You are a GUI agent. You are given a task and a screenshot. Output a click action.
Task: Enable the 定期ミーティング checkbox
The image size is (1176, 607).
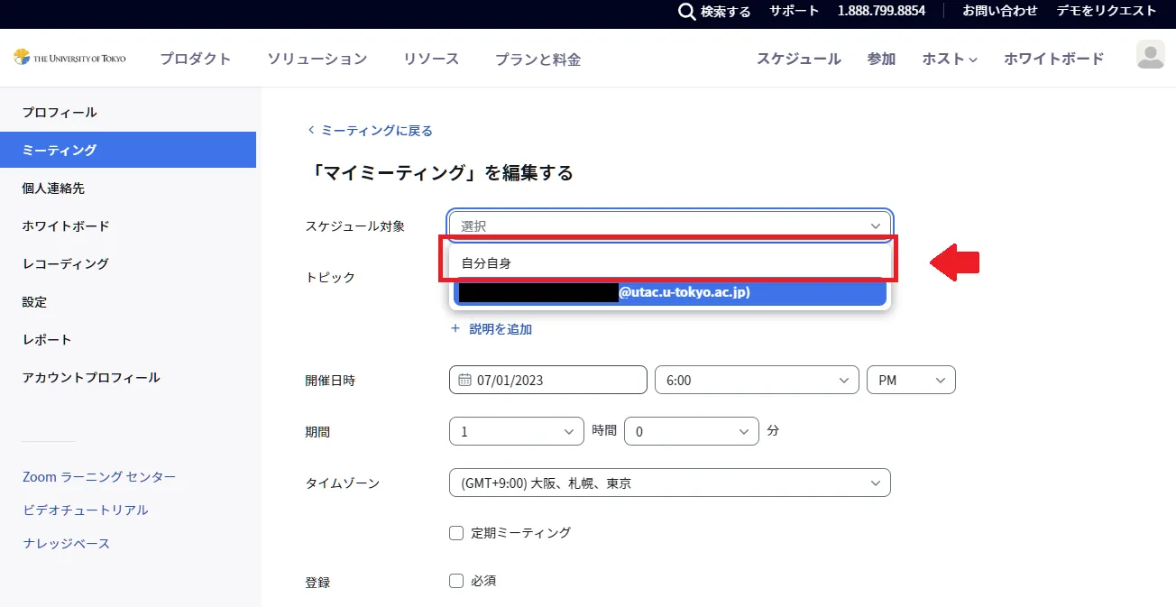456,533
